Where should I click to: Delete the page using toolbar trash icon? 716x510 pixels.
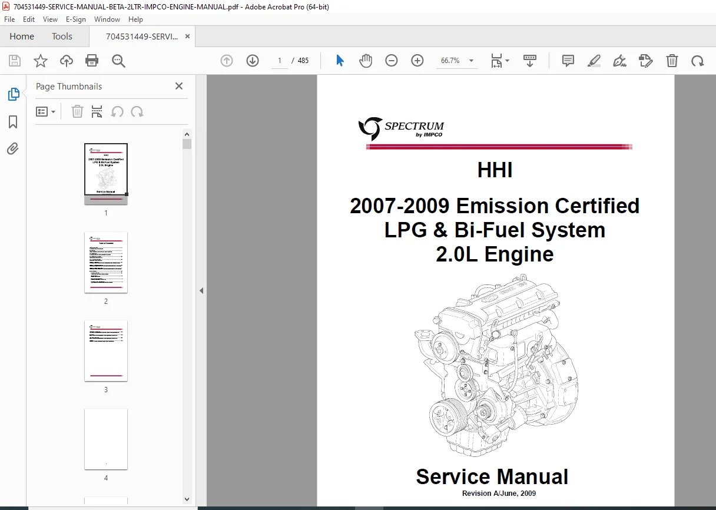point(672,61)
